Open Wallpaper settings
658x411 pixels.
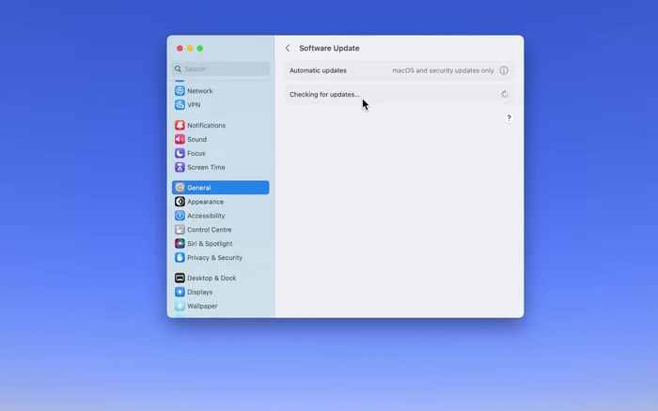click(201, 306)
